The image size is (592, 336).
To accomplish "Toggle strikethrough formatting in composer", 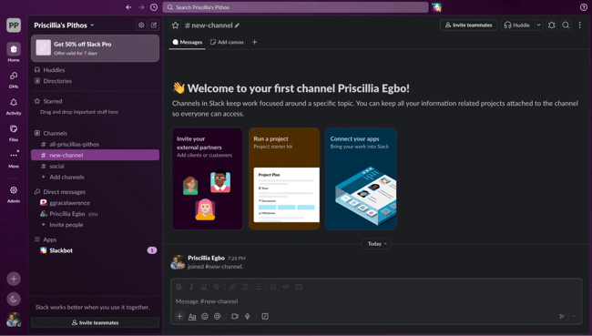I will 217,287.
